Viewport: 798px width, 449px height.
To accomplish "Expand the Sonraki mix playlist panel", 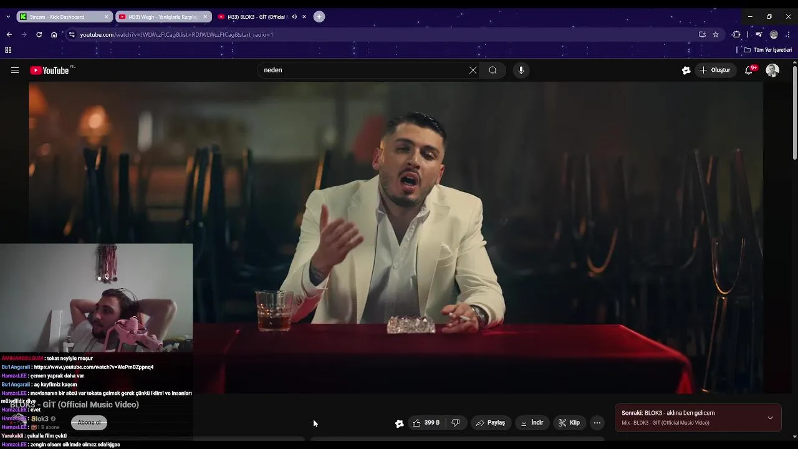I will click(x=770, y=418).
